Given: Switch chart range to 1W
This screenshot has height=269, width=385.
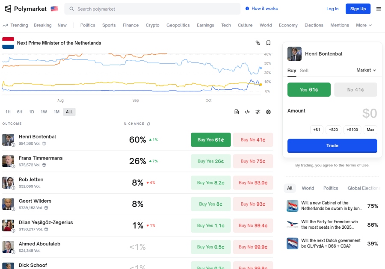Looking at the screenshot, I should (x=44, y=112).
